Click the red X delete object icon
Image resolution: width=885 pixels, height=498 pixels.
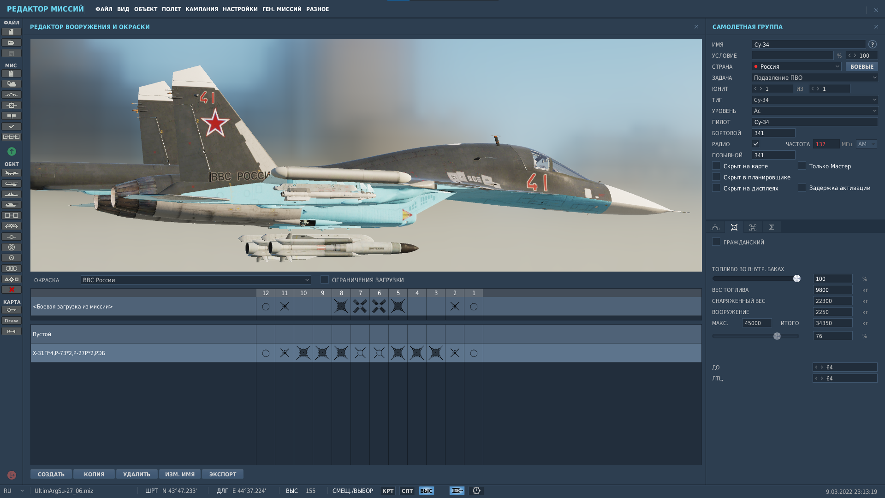coord(12,290)
